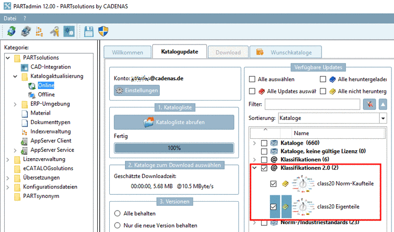Expand the AppServer Service tree node

(x=15, y=150)
